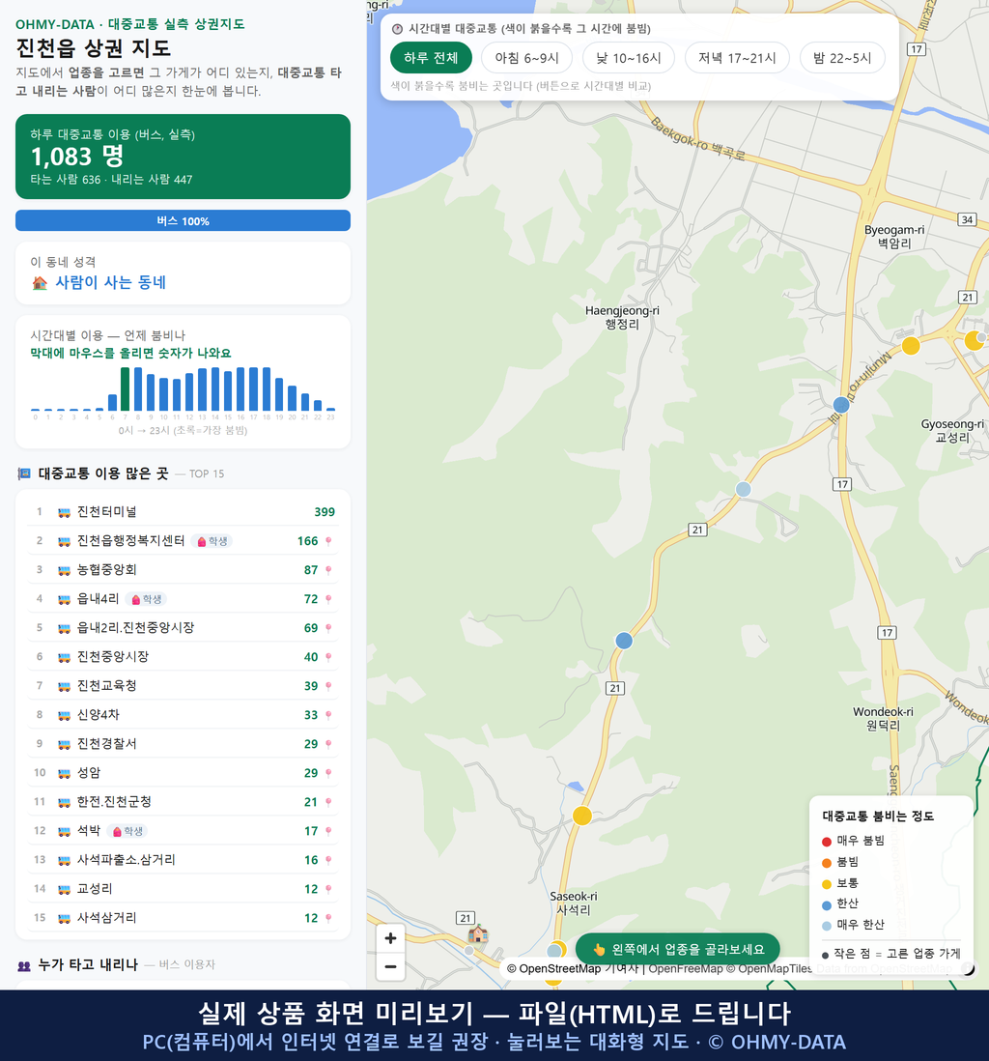Click pin icon on 사석삼거리 row
This screenshot has width=989, height=1061.
[x=328, y=919]
